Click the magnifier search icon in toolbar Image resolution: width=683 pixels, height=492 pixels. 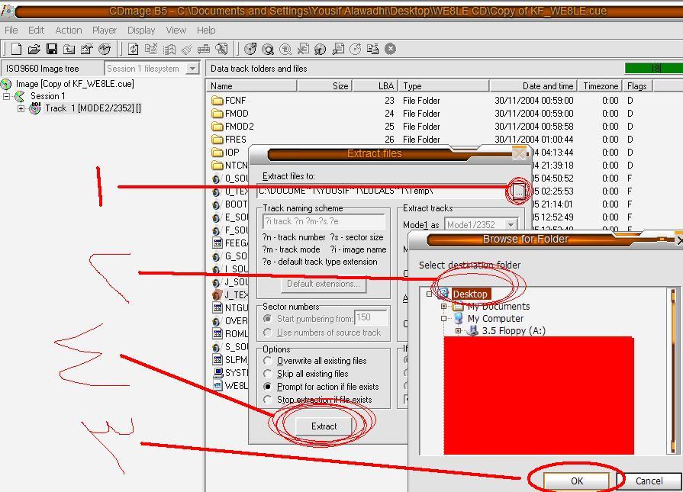point(268,50)
